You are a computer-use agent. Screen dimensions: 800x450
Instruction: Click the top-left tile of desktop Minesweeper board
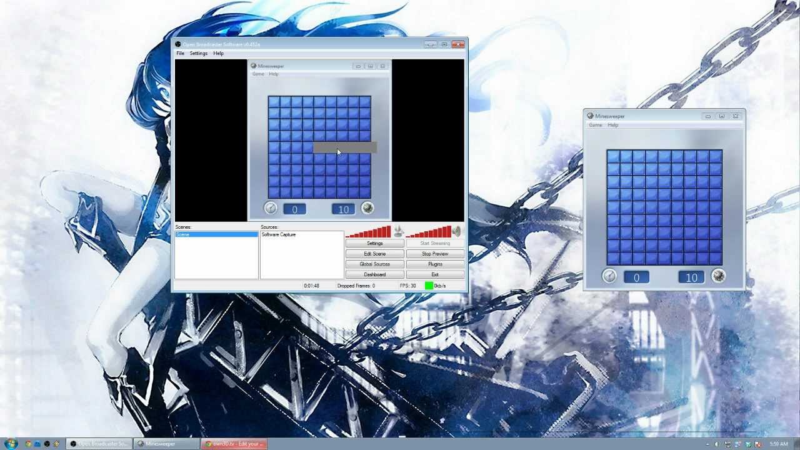tap(613, 156)
